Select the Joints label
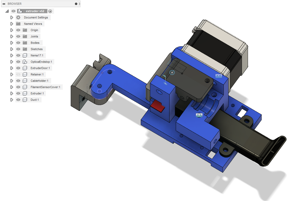Viewport: 302px width, 201px height. [34, 36]
